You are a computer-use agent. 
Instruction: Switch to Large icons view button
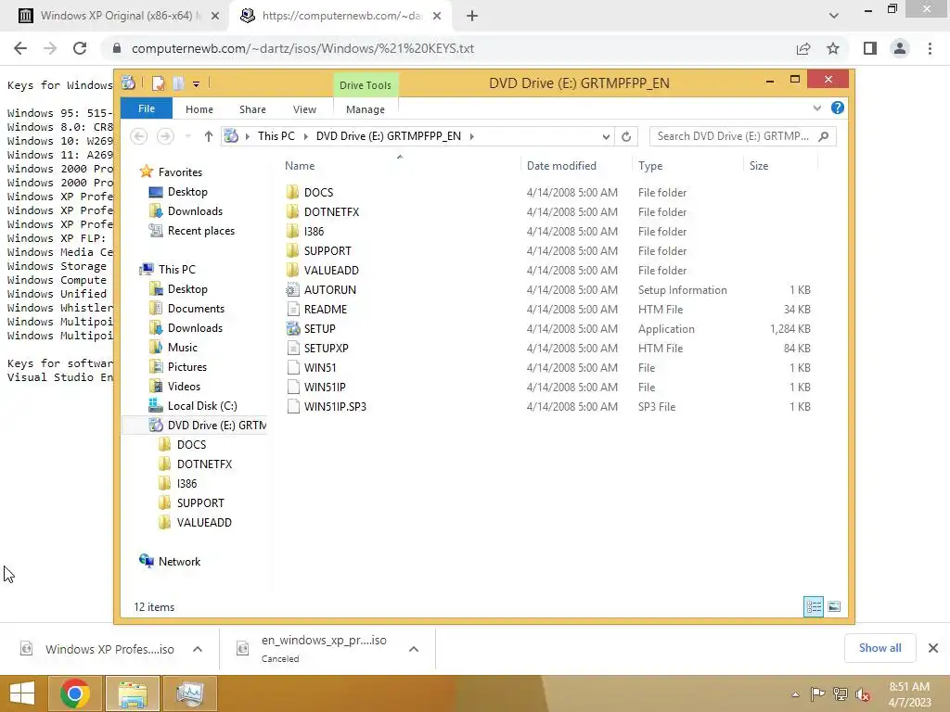[x=834, y=606]
